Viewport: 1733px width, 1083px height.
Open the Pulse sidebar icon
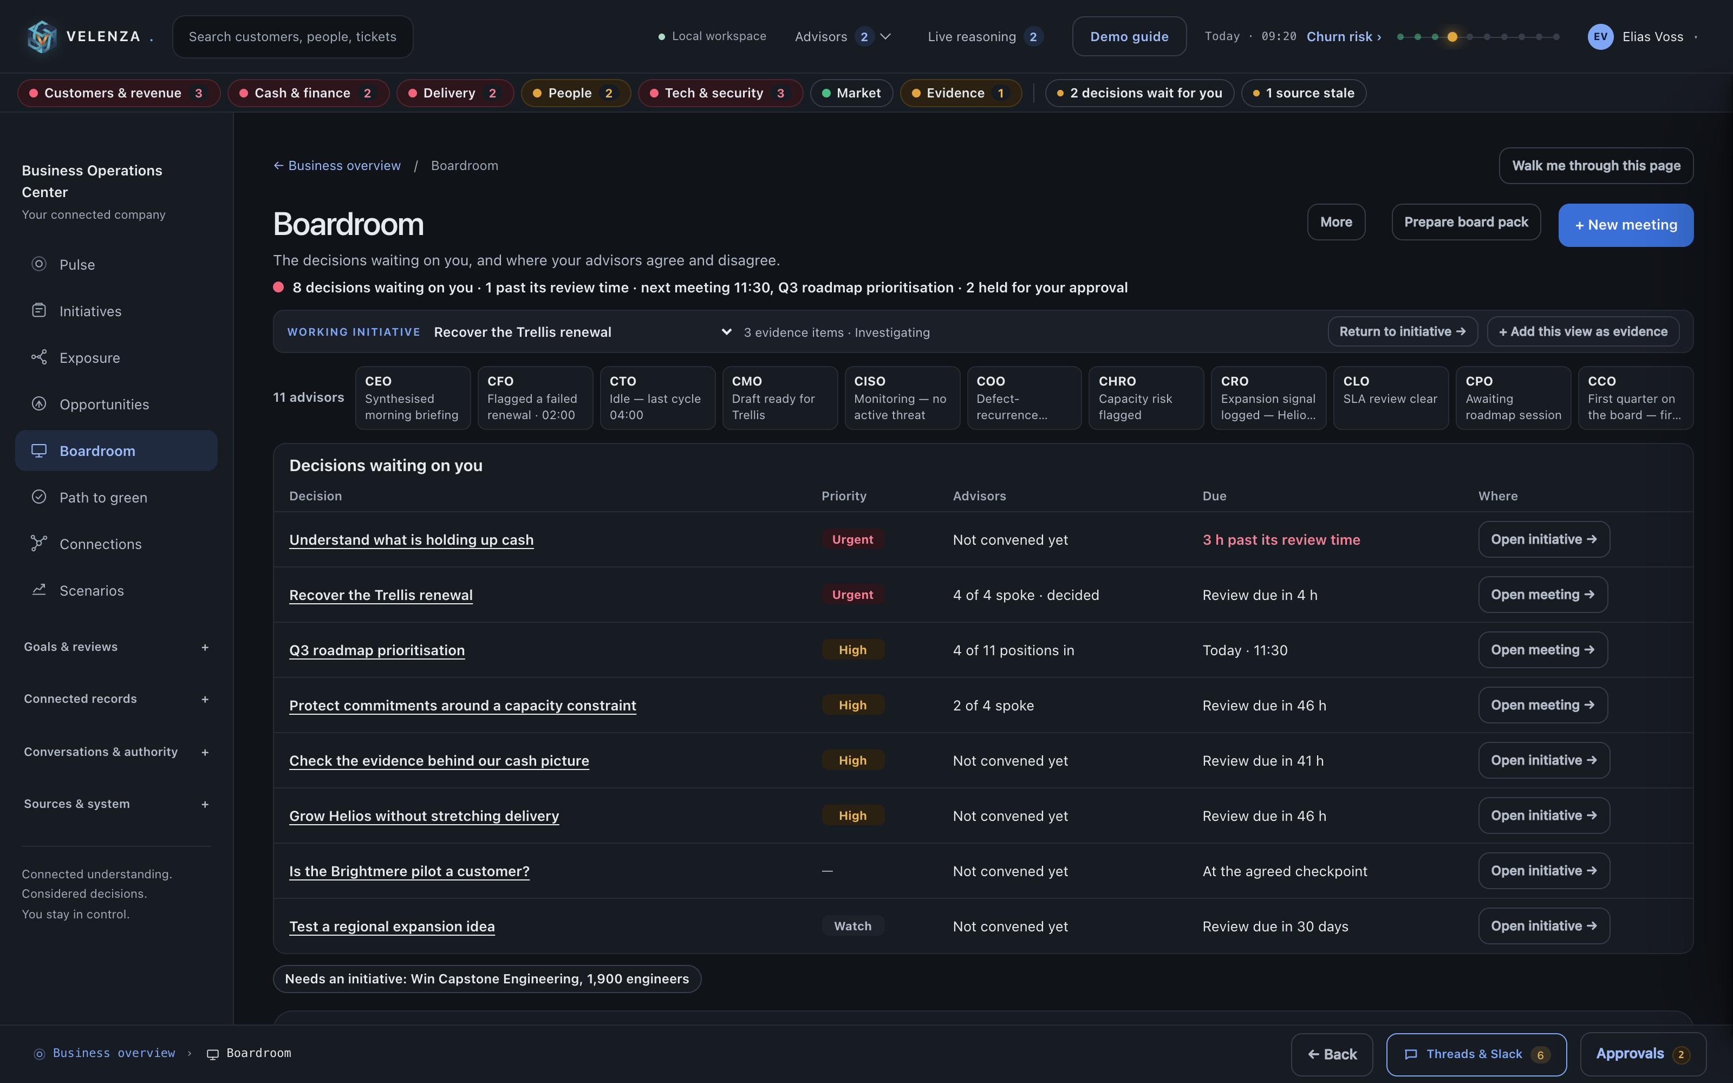(x=40, y=264)
